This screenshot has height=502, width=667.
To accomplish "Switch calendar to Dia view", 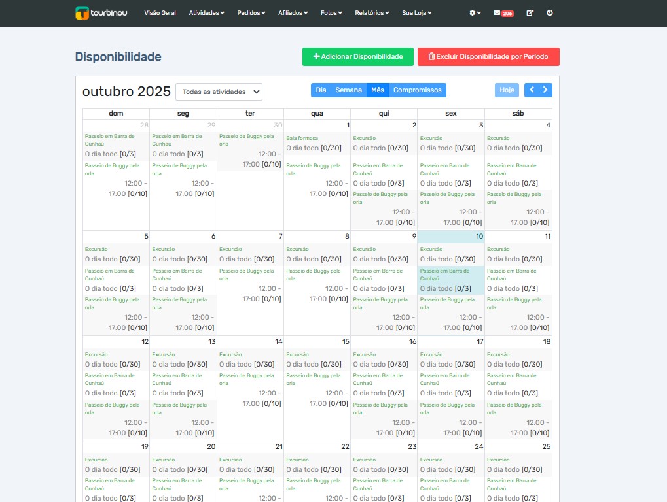I will (x=321, y=90).
